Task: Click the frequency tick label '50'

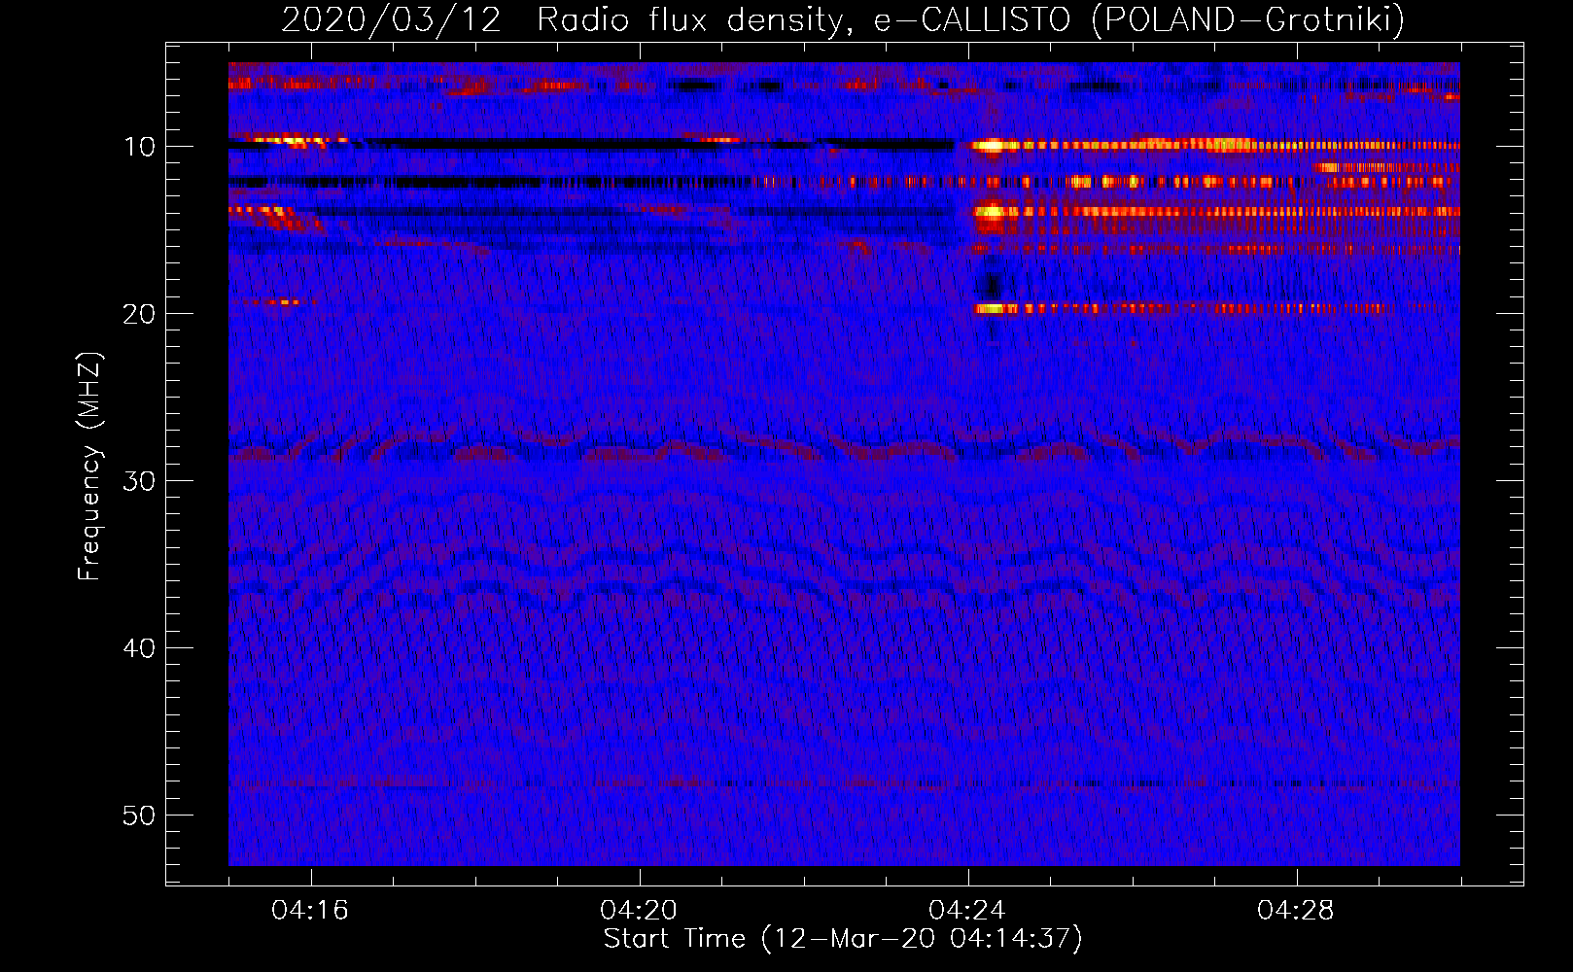Action: point(139,816)
